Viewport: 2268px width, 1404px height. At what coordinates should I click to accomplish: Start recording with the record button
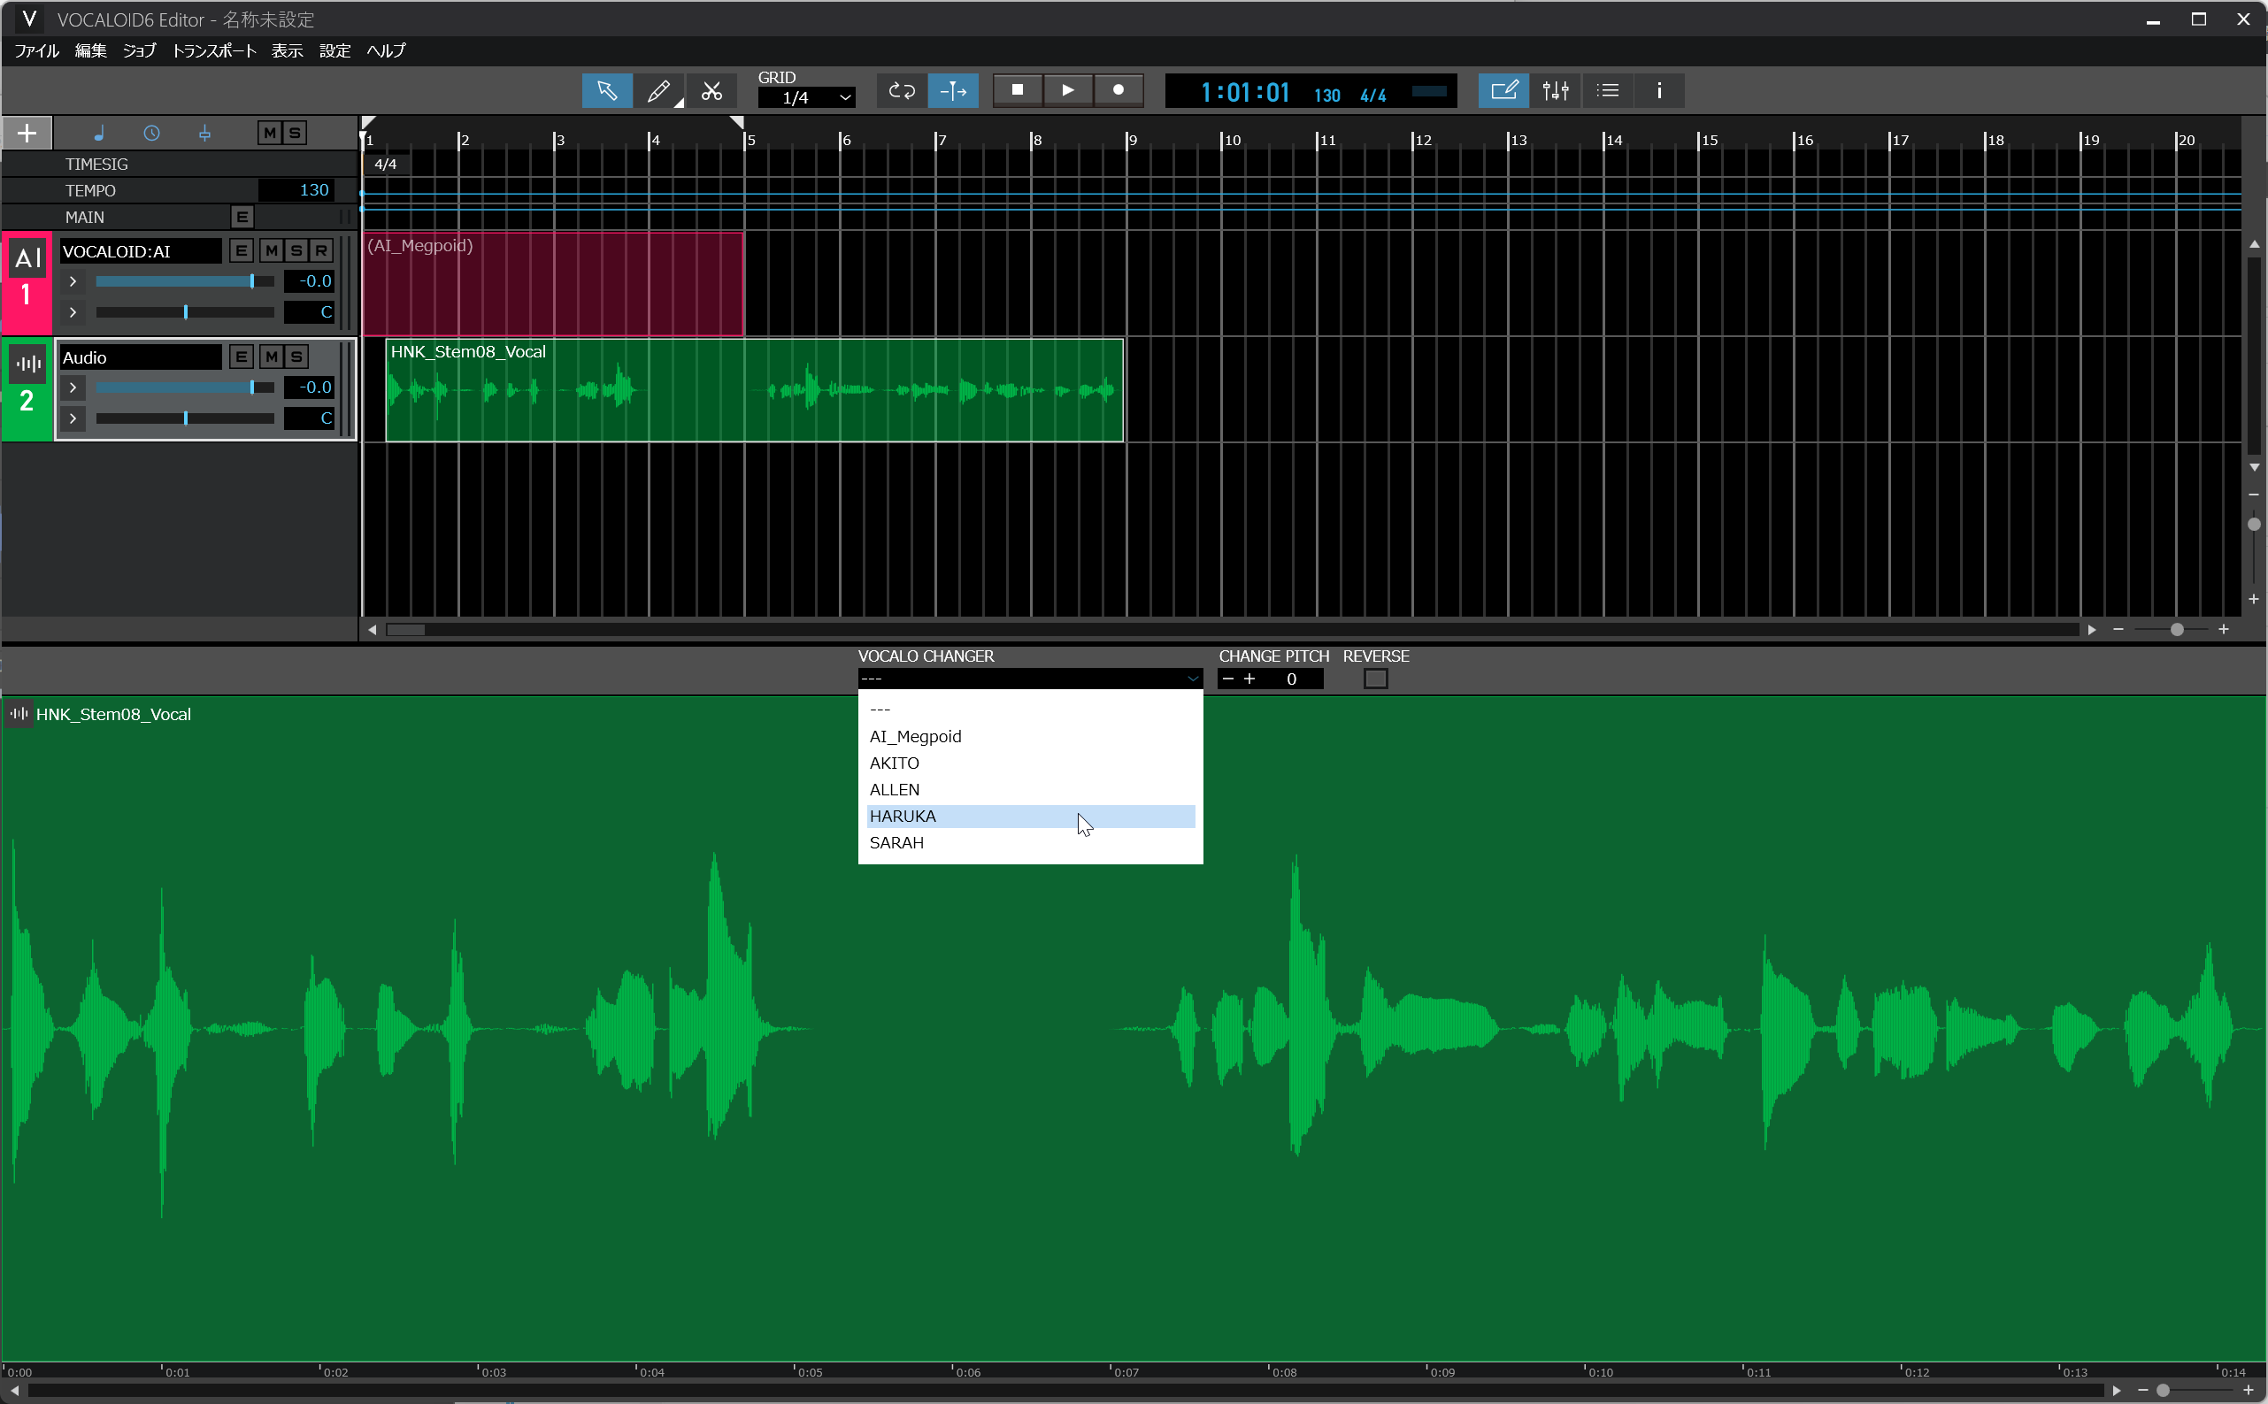click(x=1119, y=90)
